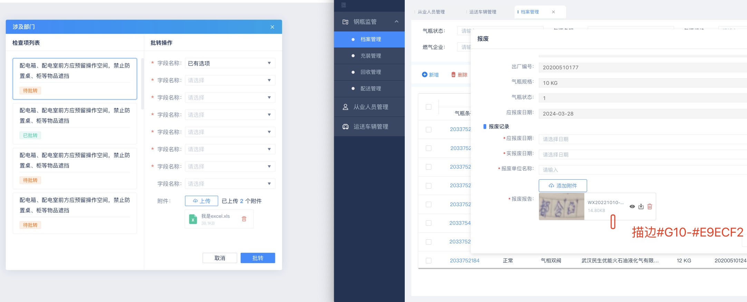
Task: Toggle the table header select-all checkbox
Action: [x=429, y=107]
